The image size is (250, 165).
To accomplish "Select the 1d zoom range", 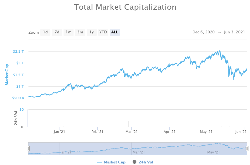I will tap(45, 32).
